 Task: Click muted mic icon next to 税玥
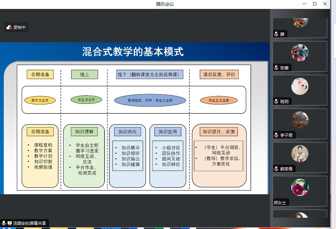coord(276,101)
